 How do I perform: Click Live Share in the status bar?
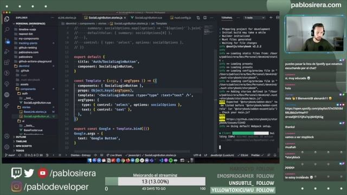point(114,155)
